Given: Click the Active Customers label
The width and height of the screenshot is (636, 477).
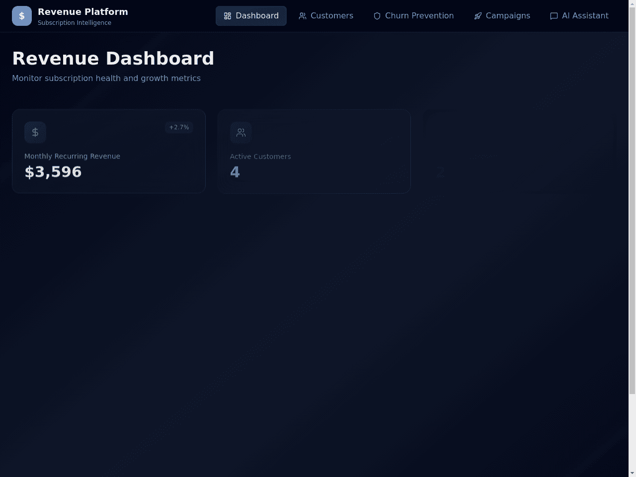Looking at the screenshot, I should pos(260,157).
